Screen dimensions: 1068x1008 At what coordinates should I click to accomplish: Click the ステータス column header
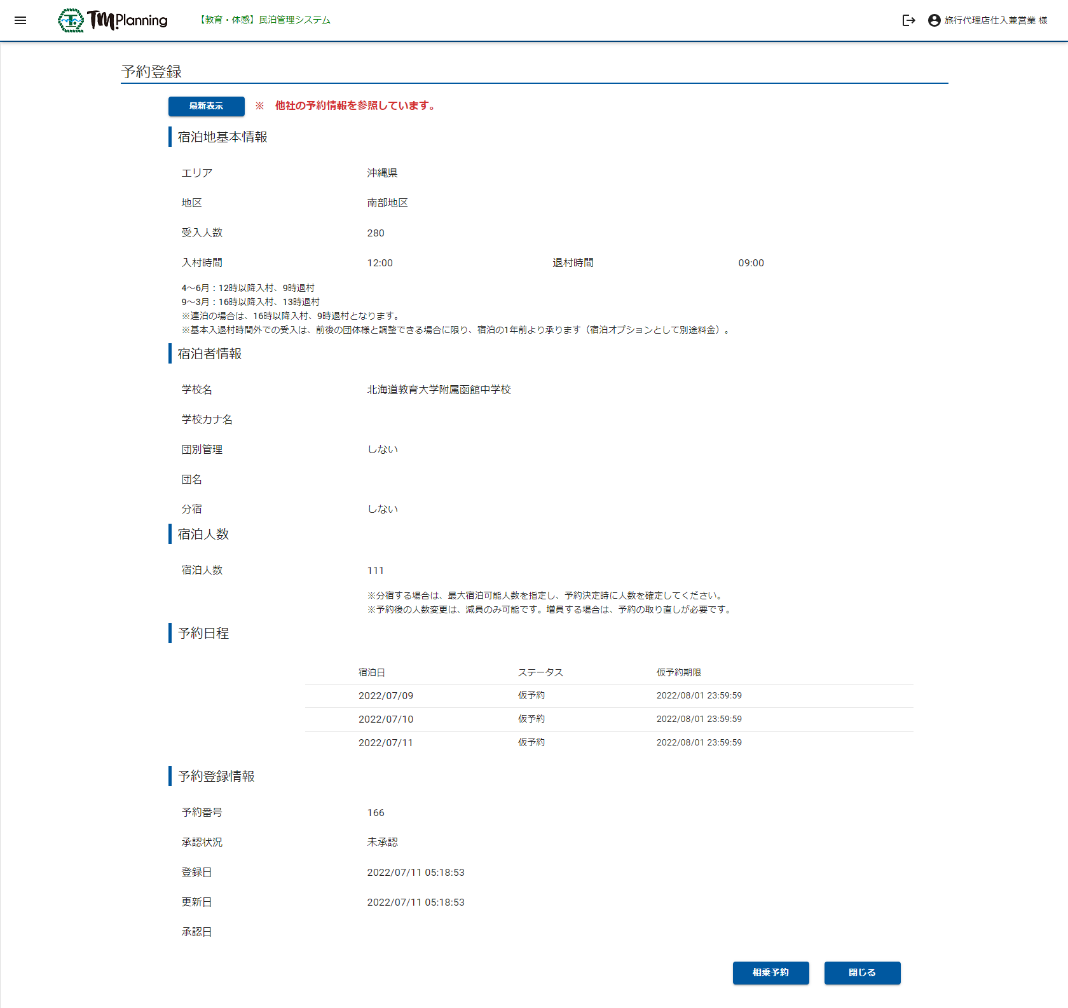tap(540, 672)
